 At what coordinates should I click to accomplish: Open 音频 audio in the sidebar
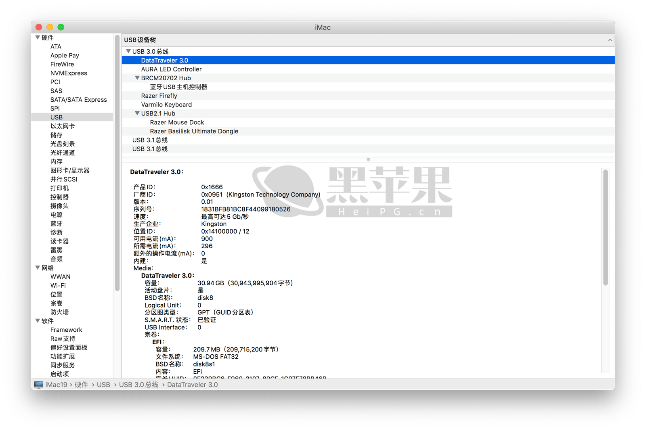[57, 259]
